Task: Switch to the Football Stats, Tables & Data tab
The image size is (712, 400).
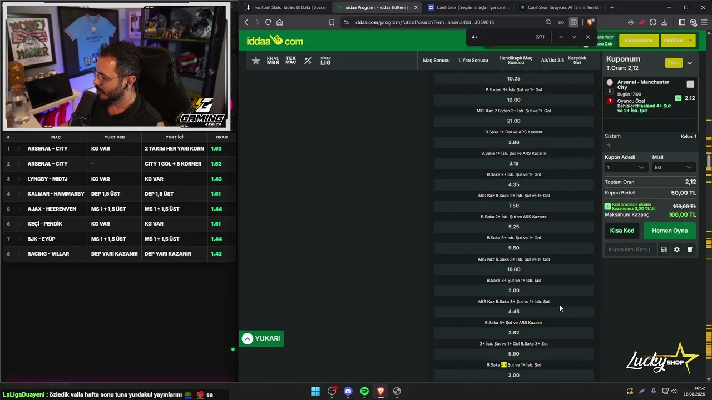Action: (x=286, y=7)
